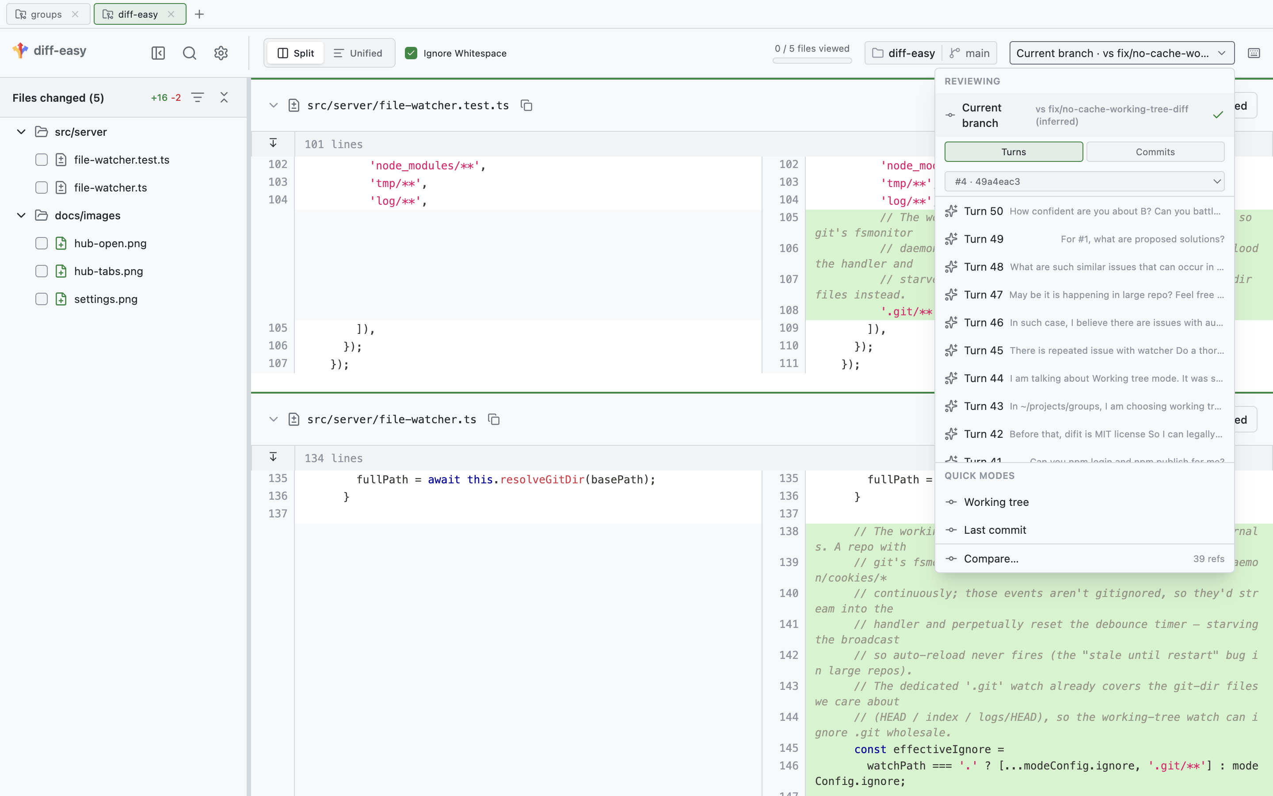Click file icon beside src/server/file-watcher.ts header
The height and width of the screenshot is (796, 1273).
click(294, 420)
